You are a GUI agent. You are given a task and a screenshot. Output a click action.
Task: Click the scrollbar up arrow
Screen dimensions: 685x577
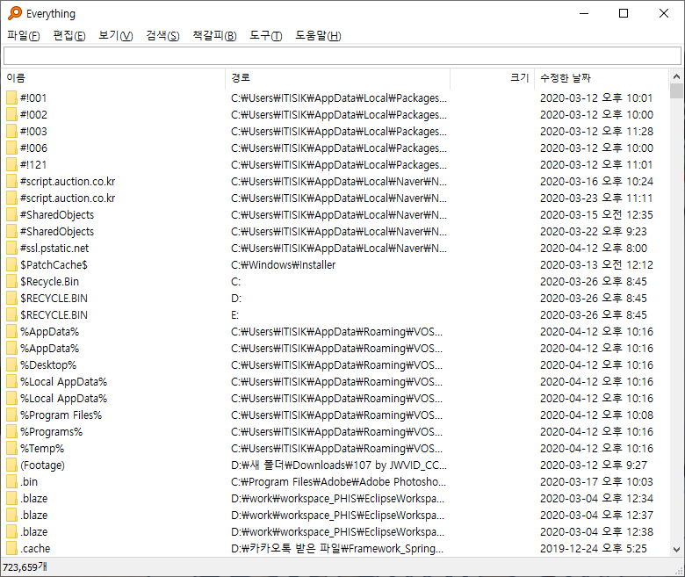pos(676,77)
